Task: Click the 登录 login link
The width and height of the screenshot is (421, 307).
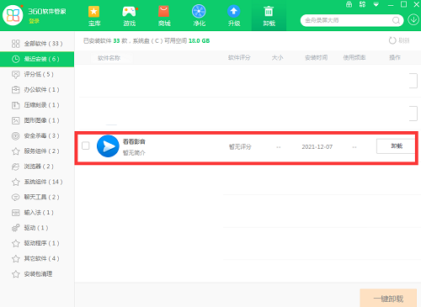Action: click(x=35, y=21)
